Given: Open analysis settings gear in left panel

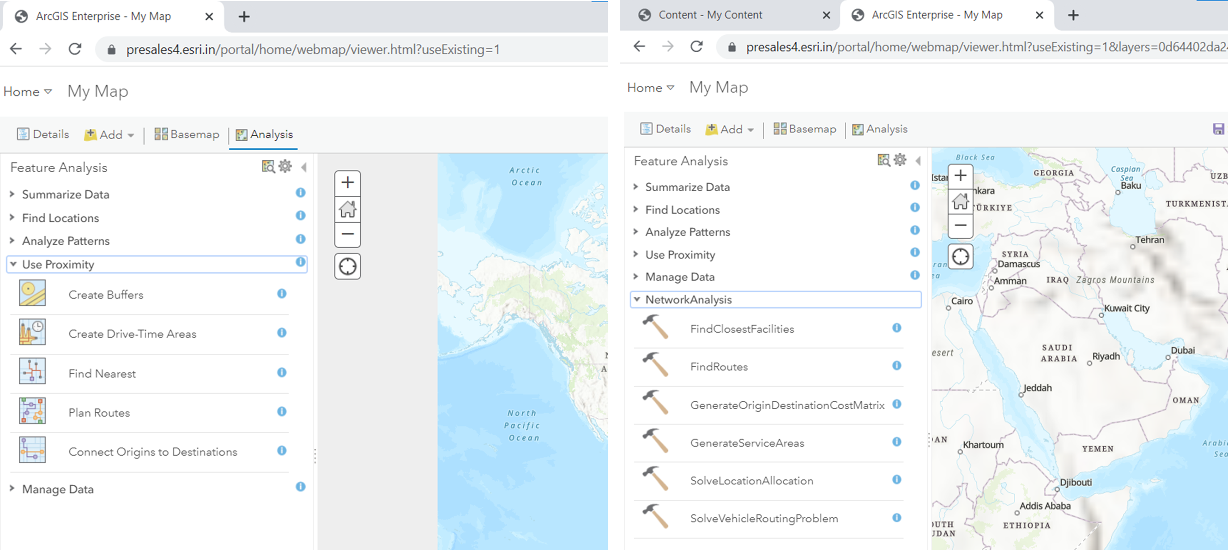Looking at the screenshot, I should [285, 166].
